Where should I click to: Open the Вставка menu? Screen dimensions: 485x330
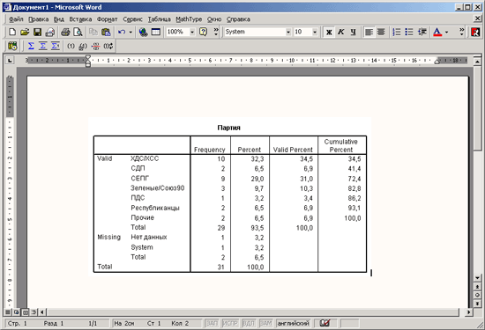[80, 19]
